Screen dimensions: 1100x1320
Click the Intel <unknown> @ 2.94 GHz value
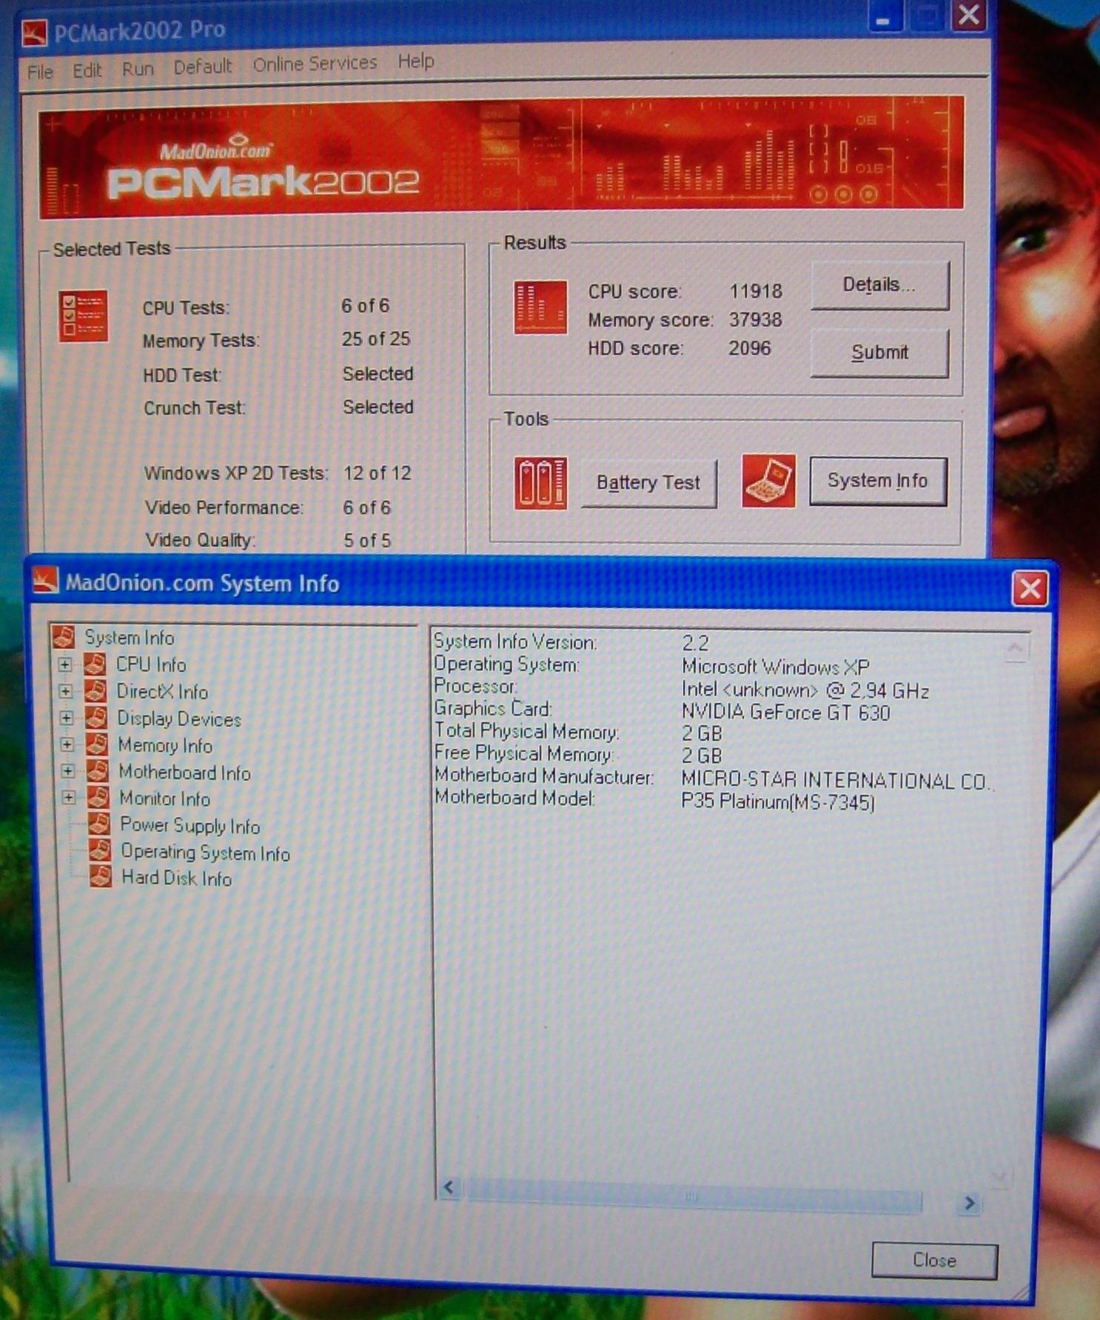805,690
